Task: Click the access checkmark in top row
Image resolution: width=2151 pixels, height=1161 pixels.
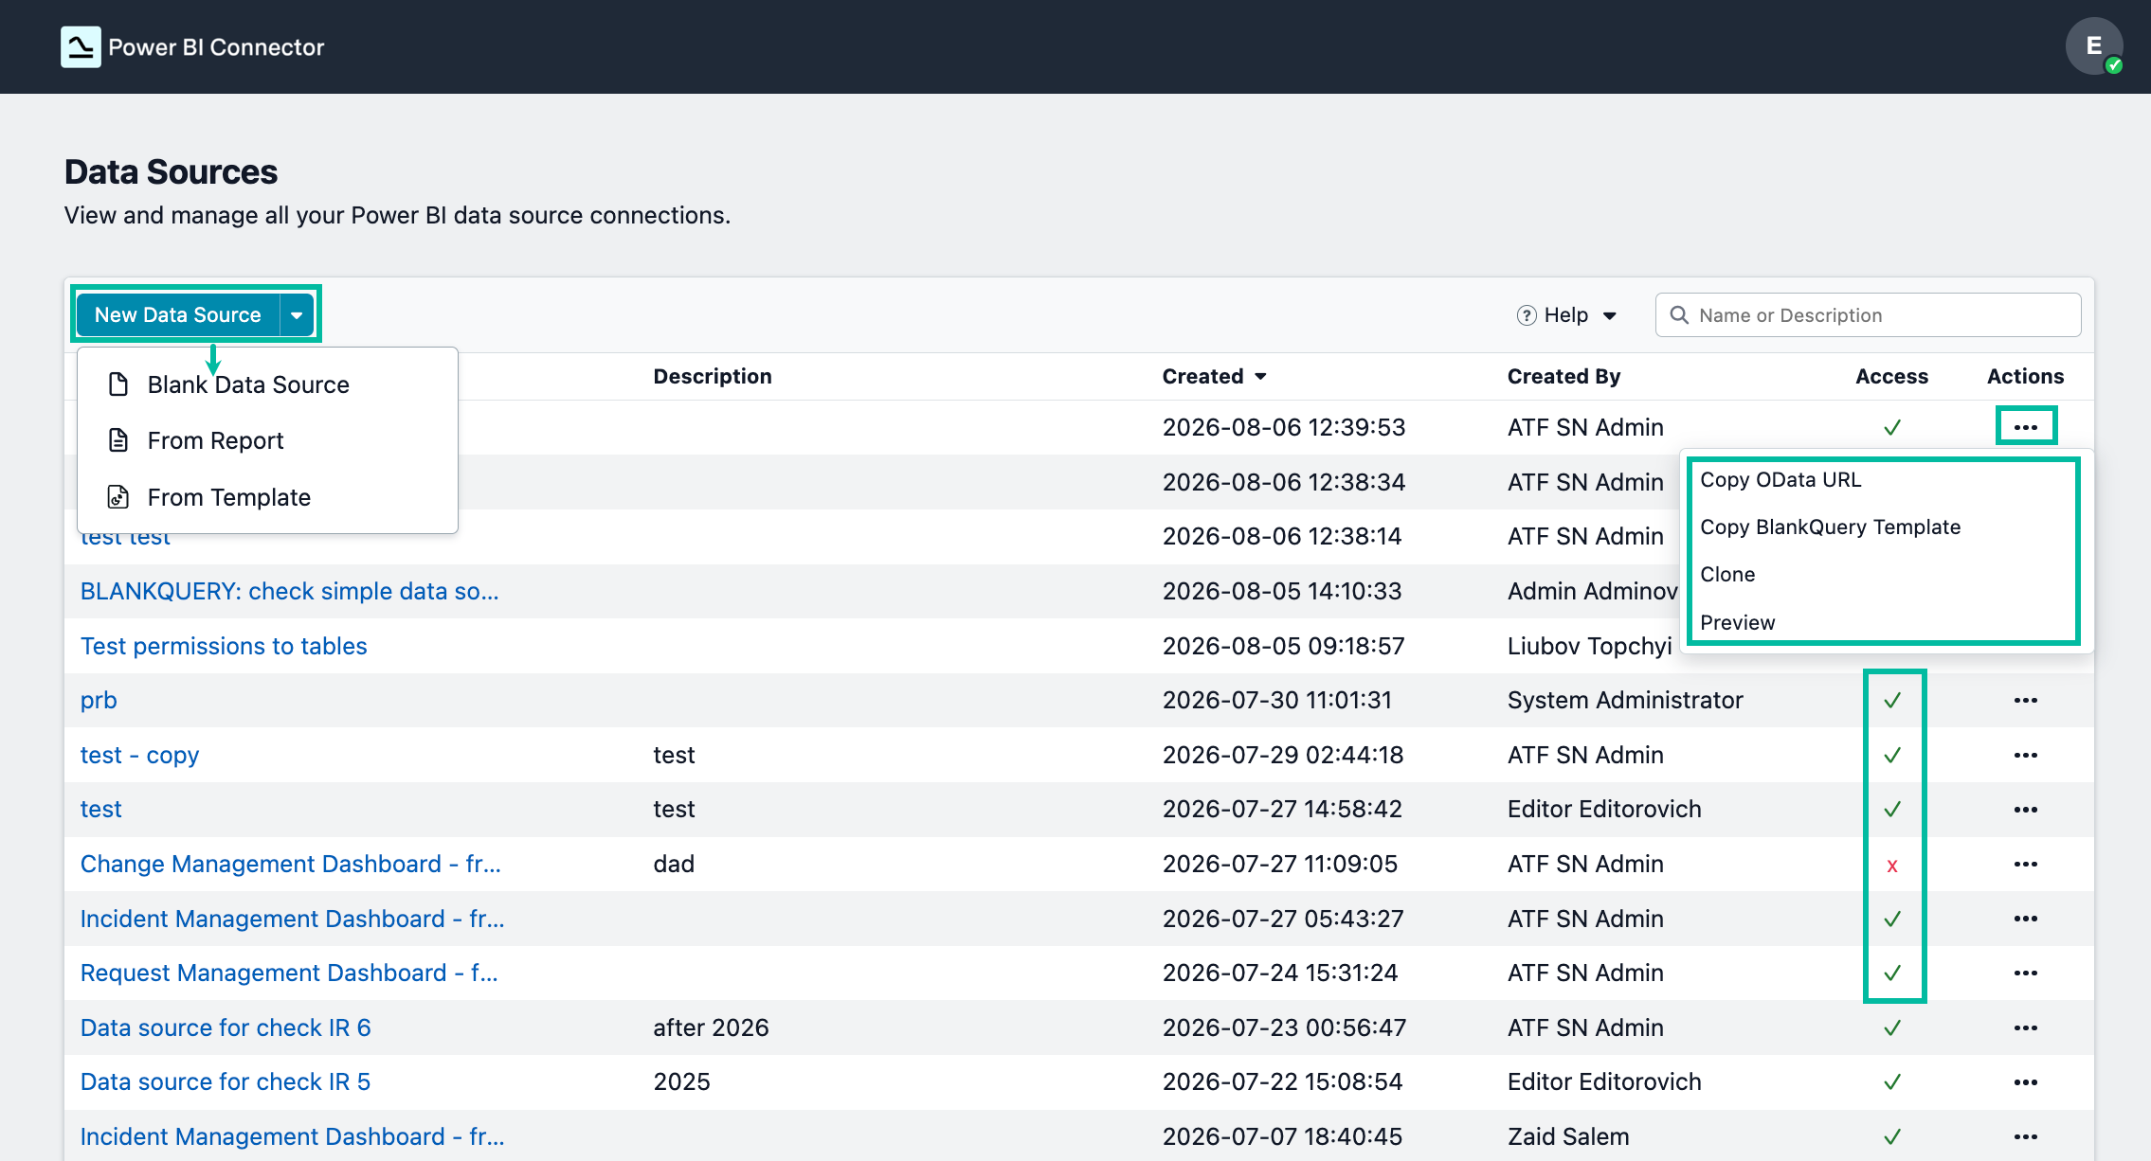Action: [x=1892, y=428]
